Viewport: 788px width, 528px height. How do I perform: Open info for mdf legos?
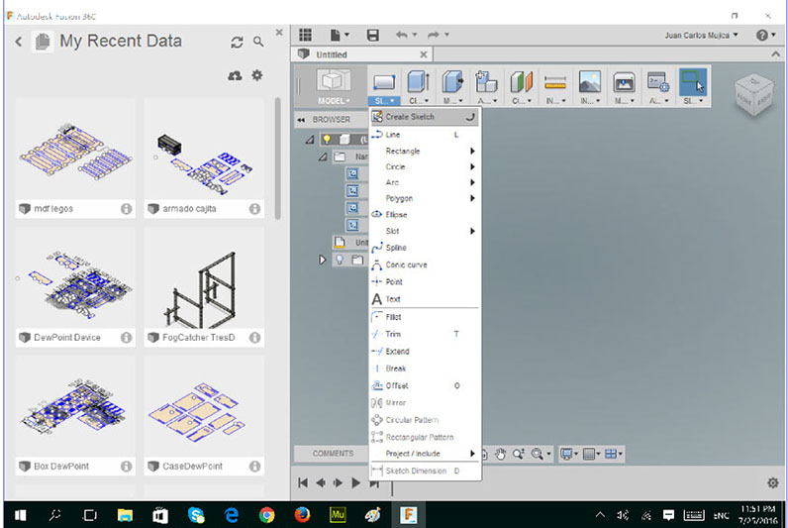(126, 209)
